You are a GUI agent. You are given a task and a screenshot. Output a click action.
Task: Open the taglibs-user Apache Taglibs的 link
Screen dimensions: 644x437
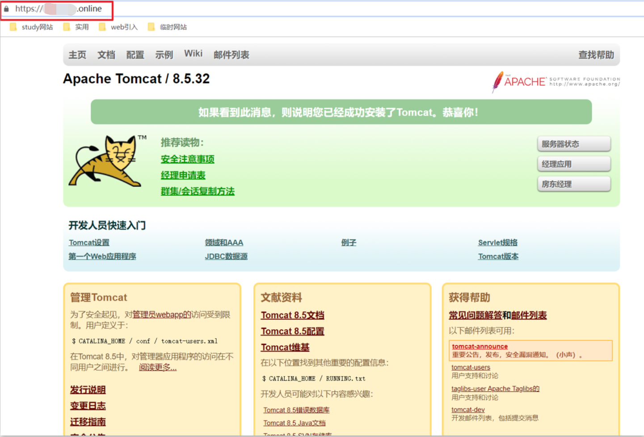coord(495,389)
